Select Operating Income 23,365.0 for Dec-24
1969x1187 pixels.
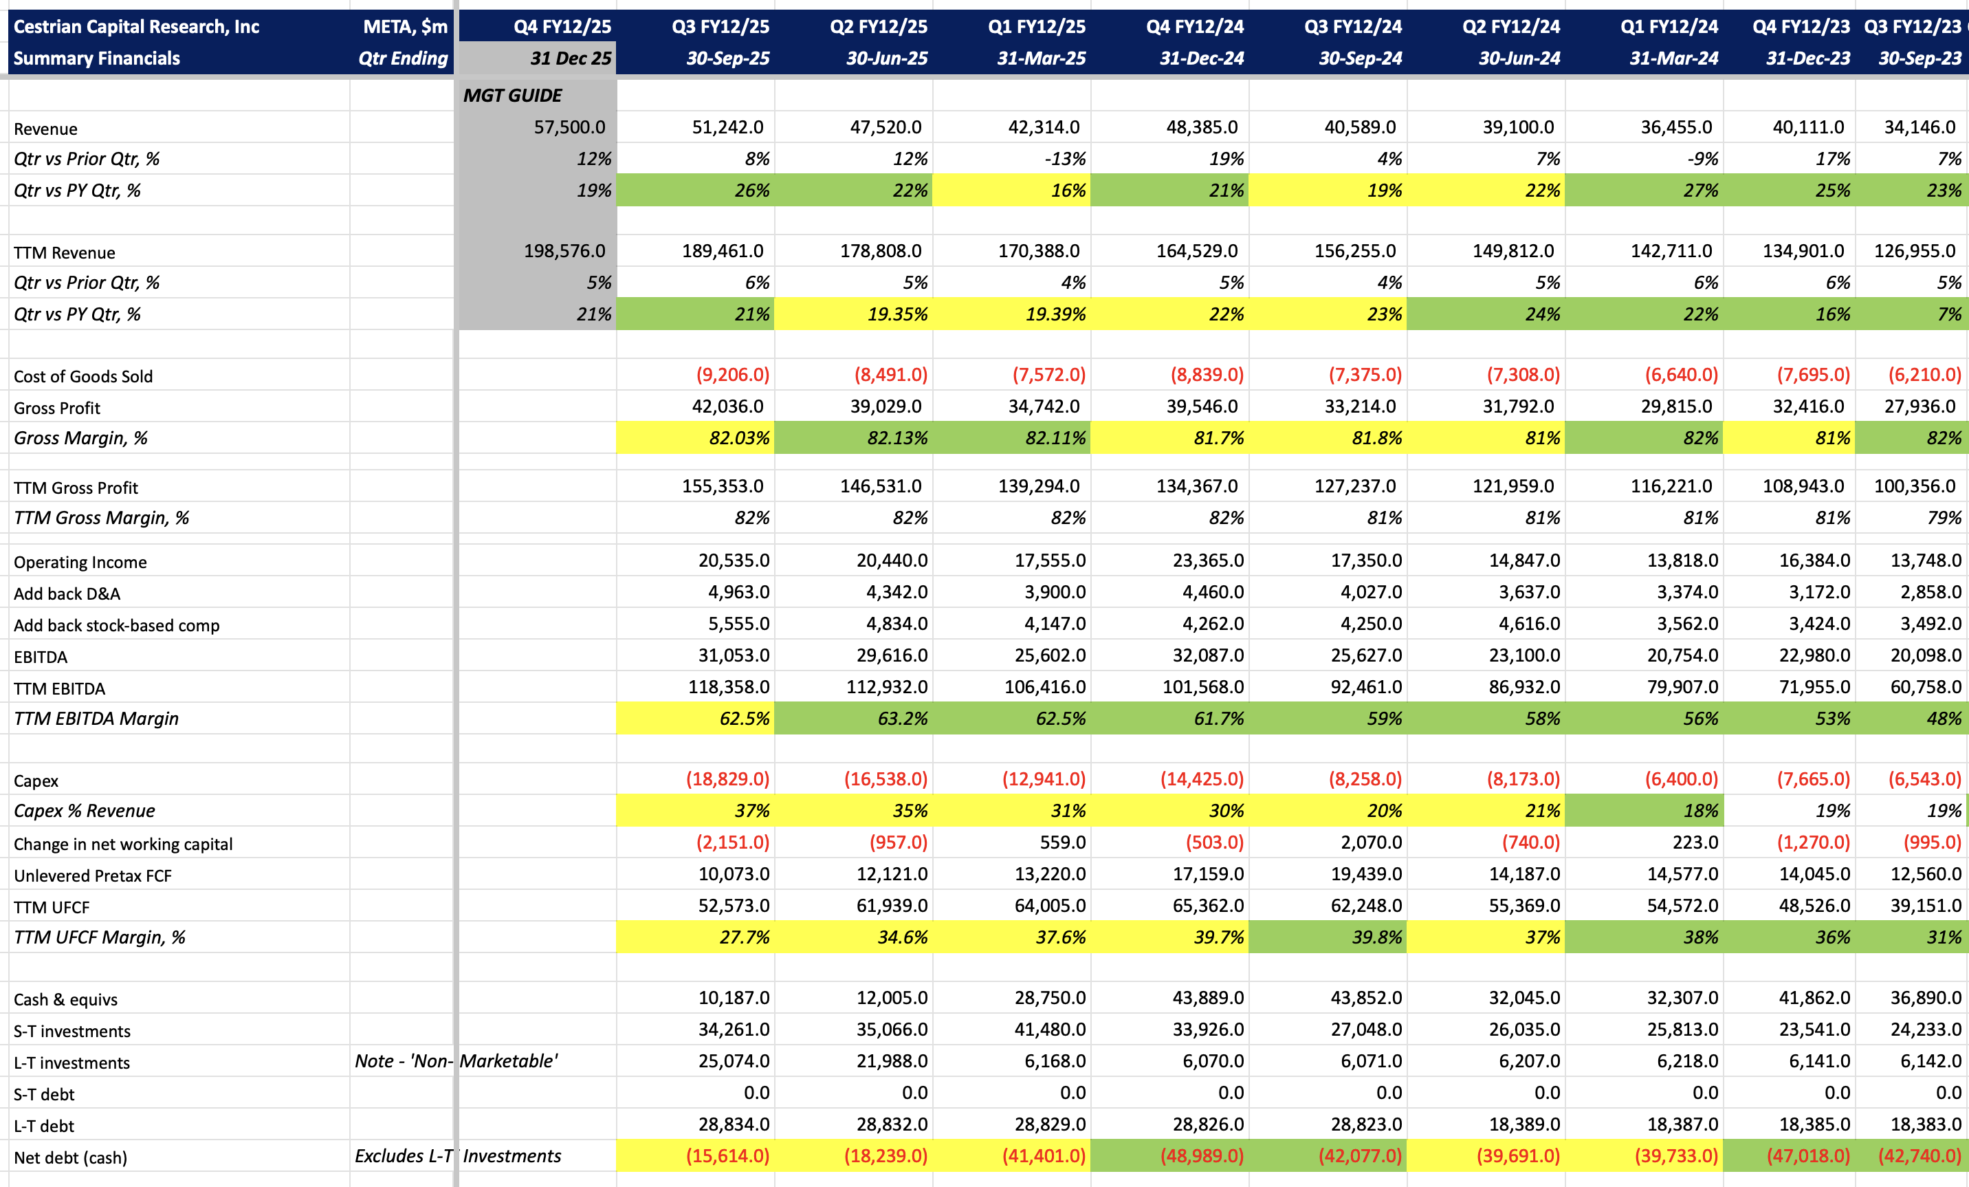coord(1207,560)
